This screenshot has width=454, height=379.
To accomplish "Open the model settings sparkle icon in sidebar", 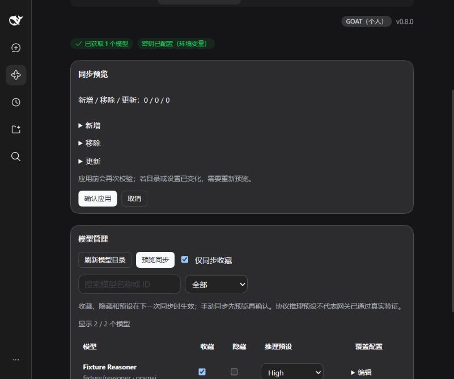I will 16,75.
